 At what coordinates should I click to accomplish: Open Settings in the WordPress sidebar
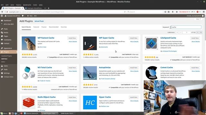click(x=6, y=73)
